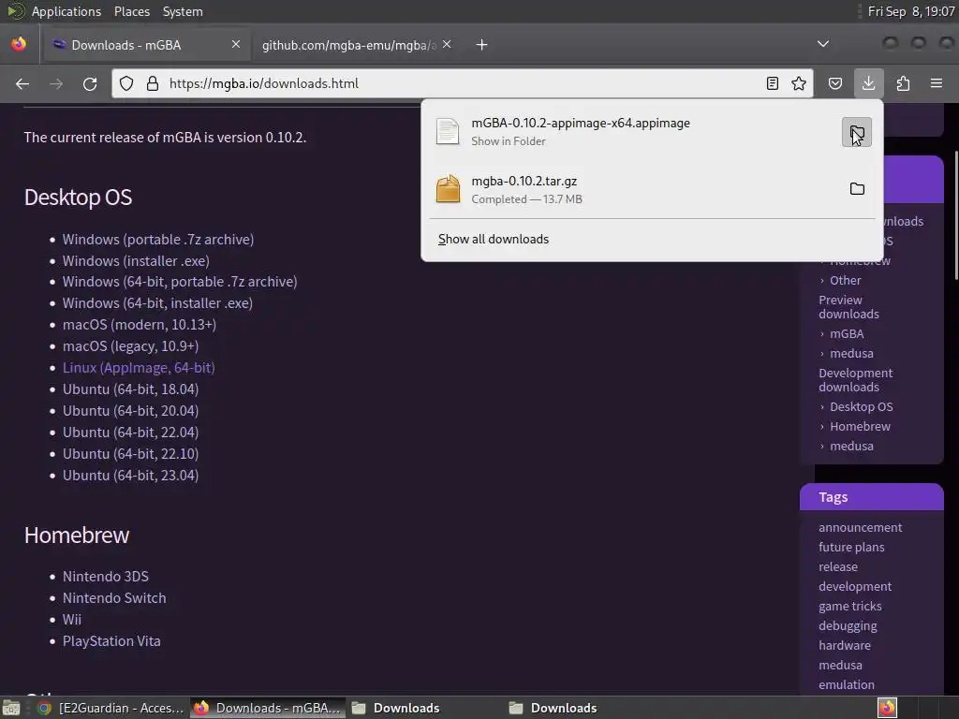This screenshot has width=959, height=719.
Task: Click the show desktop taskbar icon
Action: (11, 708)
